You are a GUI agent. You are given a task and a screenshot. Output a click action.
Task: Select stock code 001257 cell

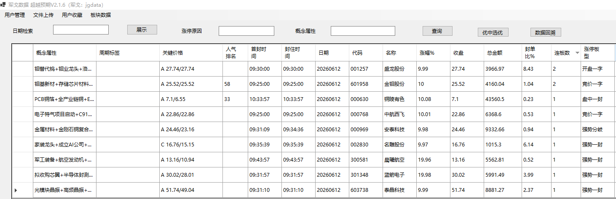[x=366, y=69]
